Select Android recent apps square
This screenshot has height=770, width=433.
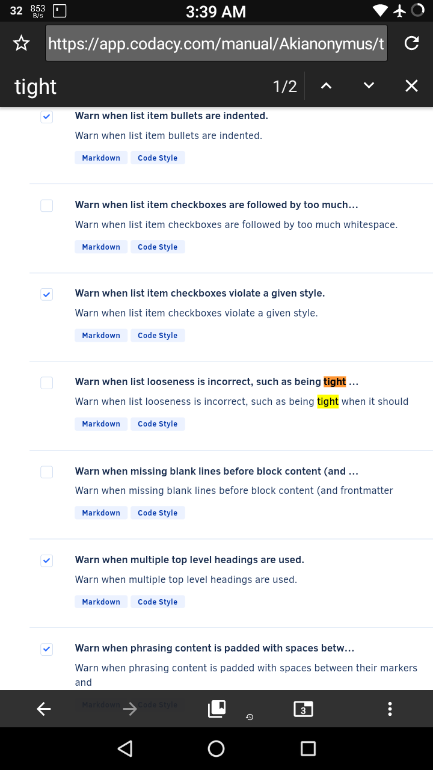(x=307, y=748)
